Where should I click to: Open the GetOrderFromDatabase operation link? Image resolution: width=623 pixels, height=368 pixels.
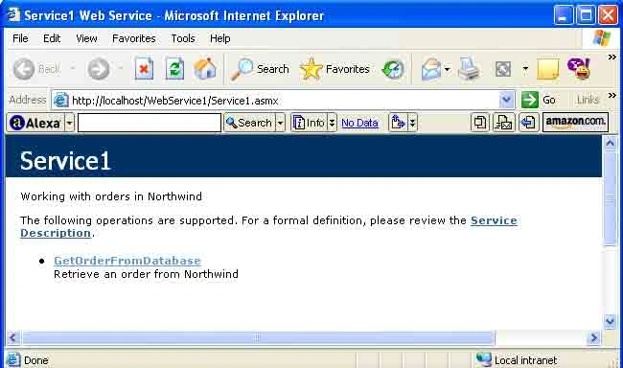click(x=127, y=261)
